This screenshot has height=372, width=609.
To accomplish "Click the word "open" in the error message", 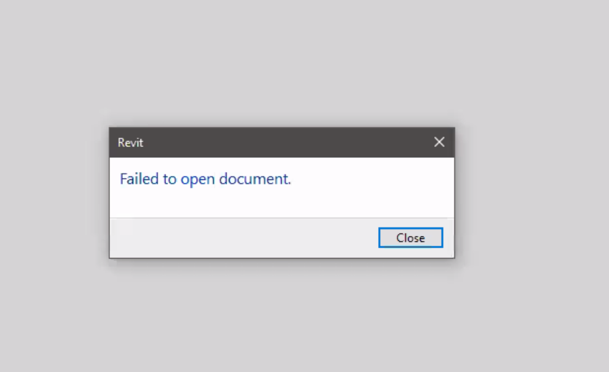I will (x=198, y=180).
